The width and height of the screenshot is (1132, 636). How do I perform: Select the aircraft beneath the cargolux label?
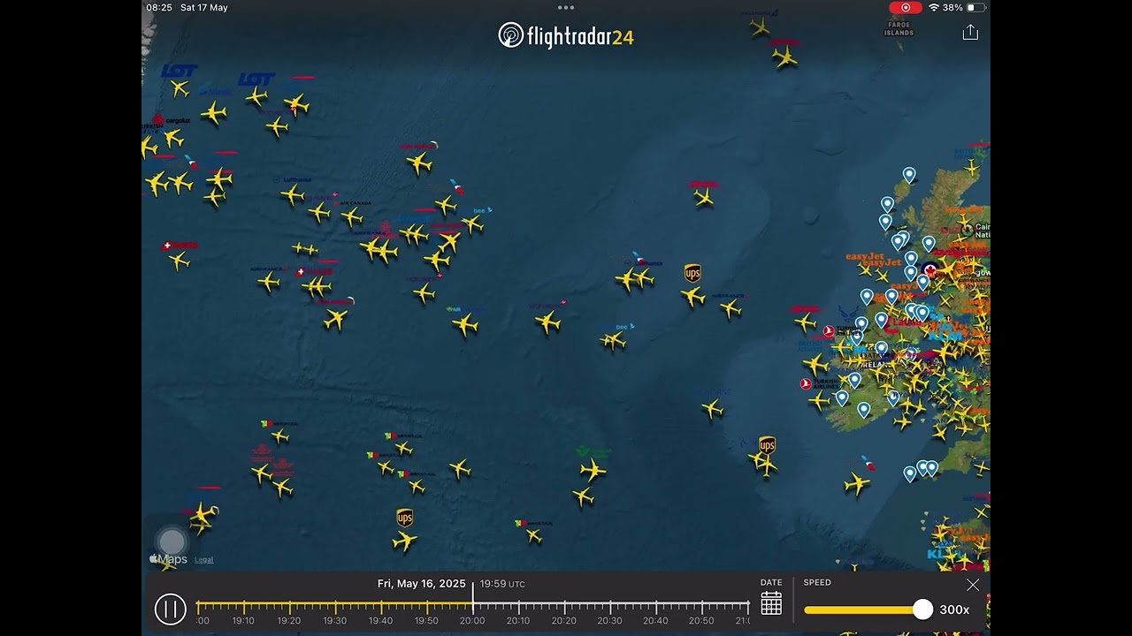pos(173,138)
